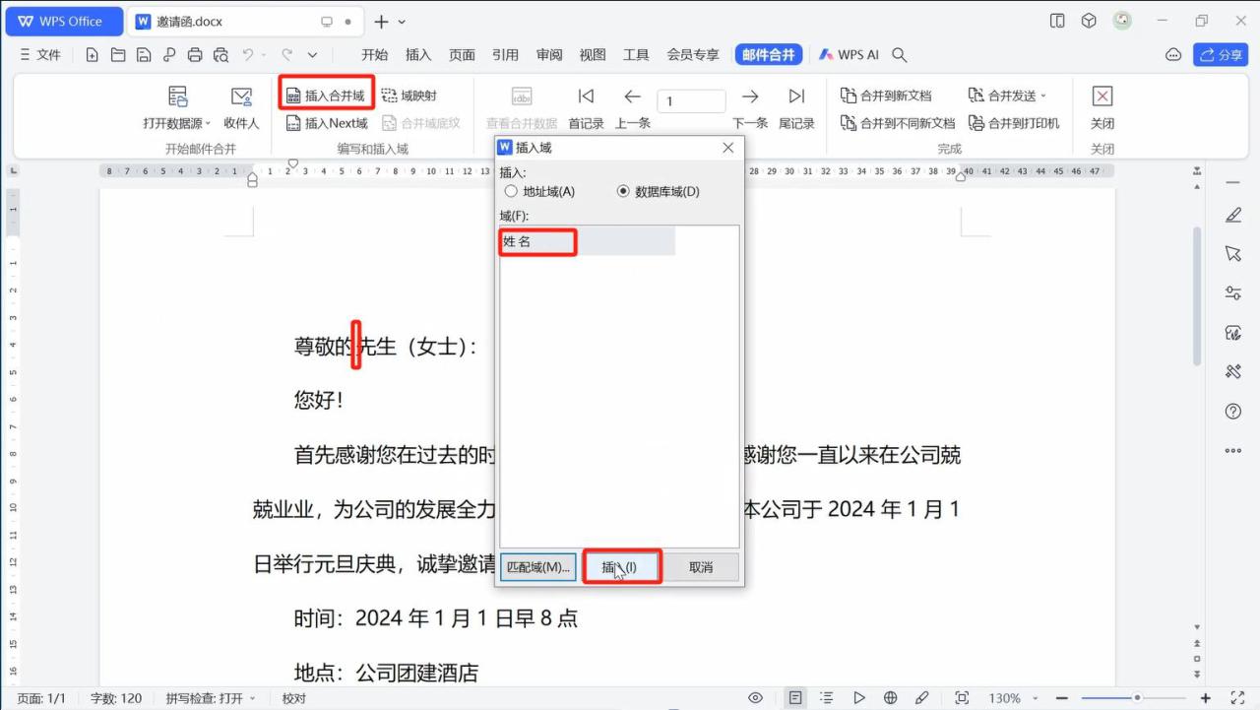Click the play reading mode icon in status bar
The image size is (1260, 710).
click(859, 698)
